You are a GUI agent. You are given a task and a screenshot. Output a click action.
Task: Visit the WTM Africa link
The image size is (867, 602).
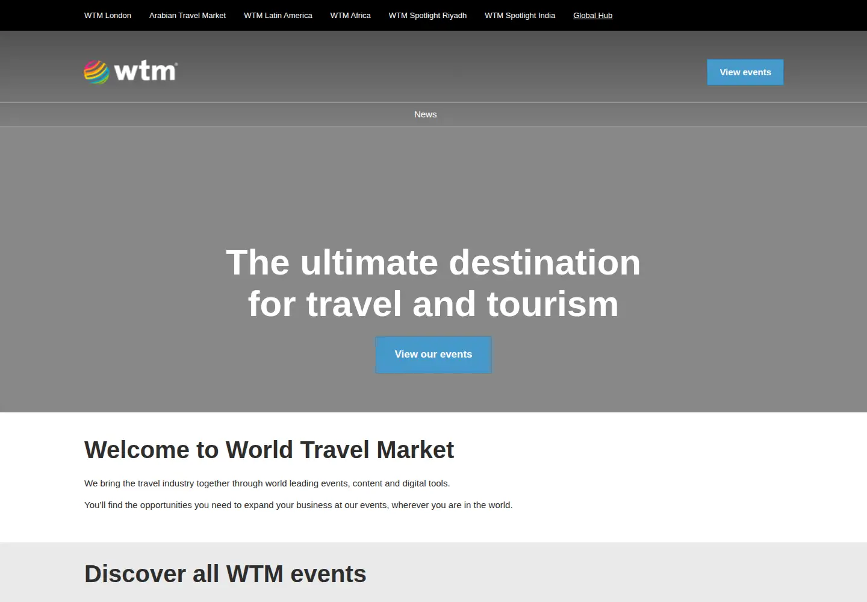coord(350,16)
